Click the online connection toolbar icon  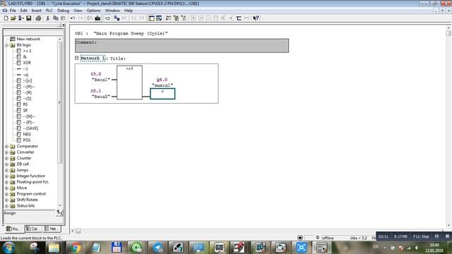117,18
